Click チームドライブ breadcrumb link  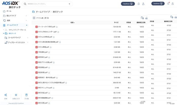pos(43,12)
